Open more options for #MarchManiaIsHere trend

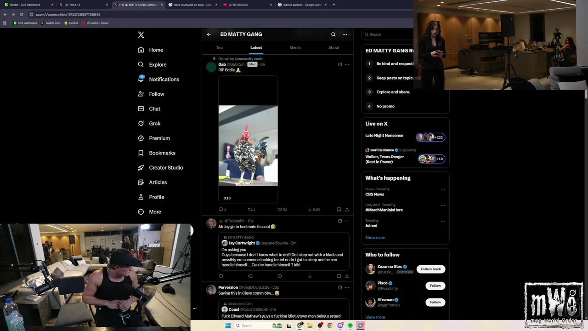(443, 205)
